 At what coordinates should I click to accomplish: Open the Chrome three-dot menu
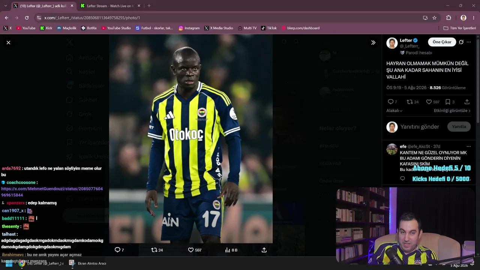pyautogui.click(x=474, y=18)
